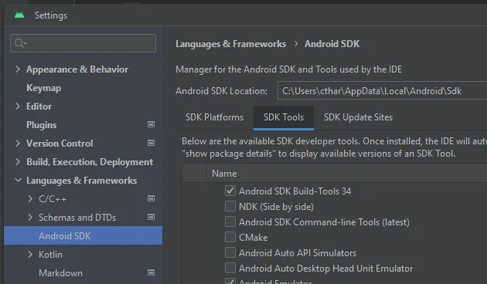Select the NDK (Side by side) row text
Screen dimensions: 487x284
click(x=276, y=207)
